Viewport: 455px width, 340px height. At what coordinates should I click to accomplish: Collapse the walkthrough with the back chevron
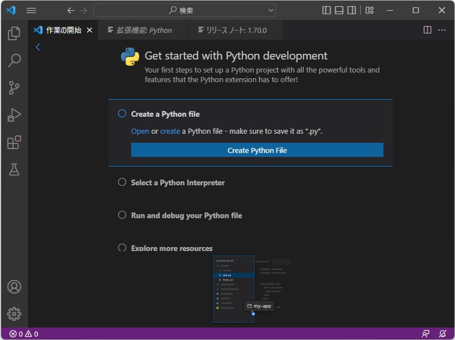pos(37,47)
